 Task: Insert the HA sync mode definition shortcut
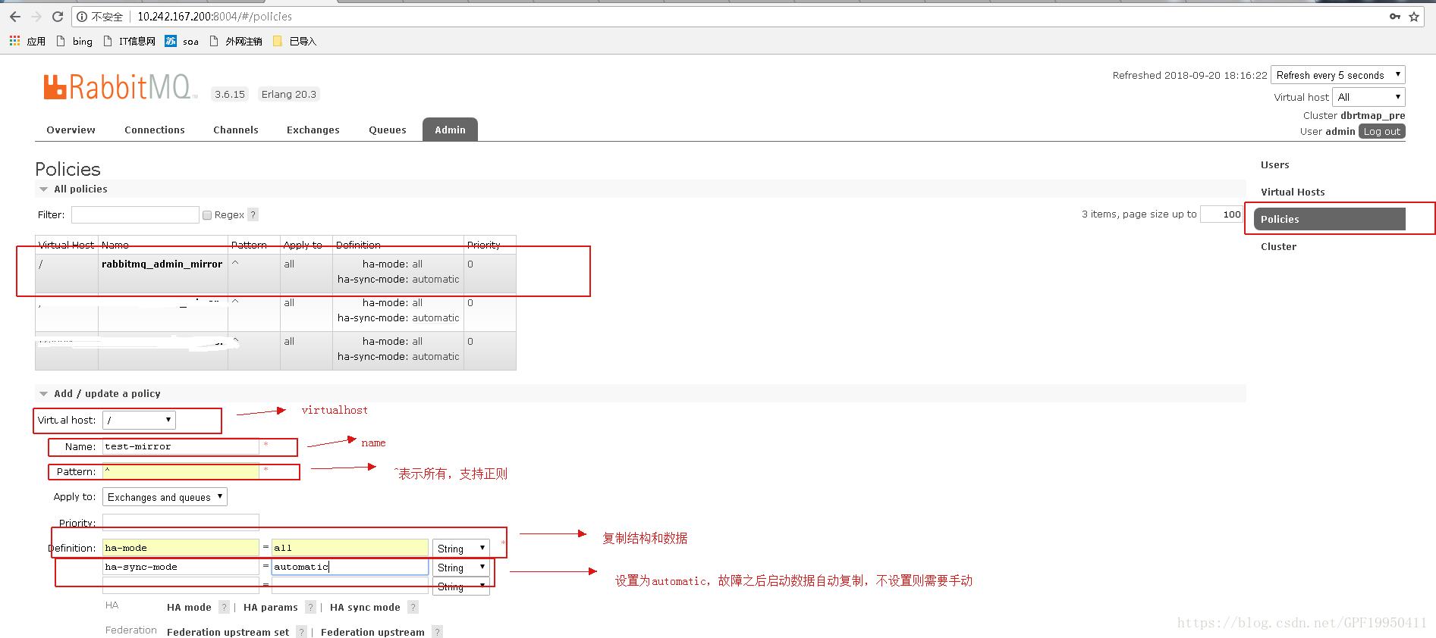(365, 608)
